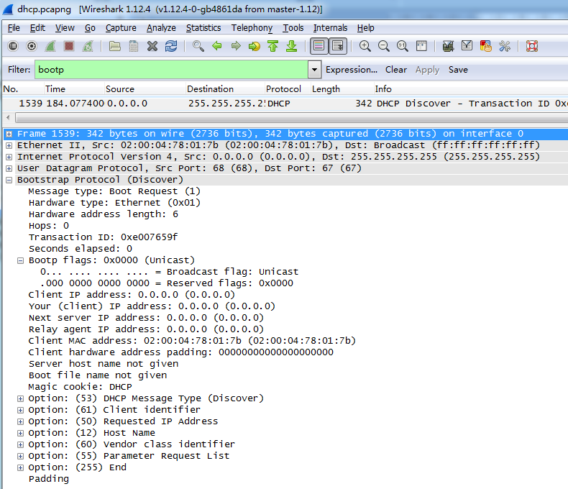Save the current filter

(x=458, y=70)
